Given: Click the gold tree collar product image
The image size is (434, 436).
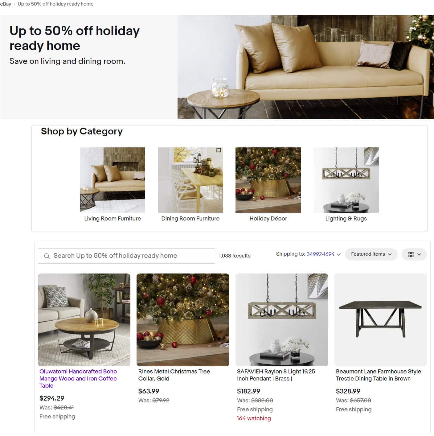Looking at the screenshot, I should (183, 320).
